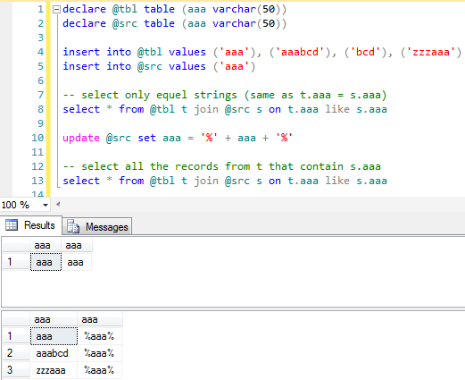Select %aaa% cell next to aaabcd
This screenshot has width=465, height=380.
click(100, 353)
